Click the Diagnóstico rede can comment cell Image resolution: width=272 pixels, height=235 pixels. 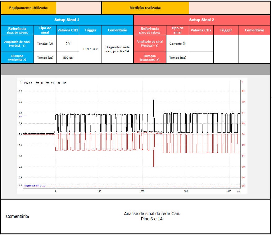point(117,49)
